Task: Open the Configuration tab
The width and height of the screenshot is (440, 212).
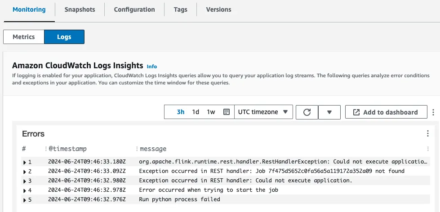Action: coord(134,9)
